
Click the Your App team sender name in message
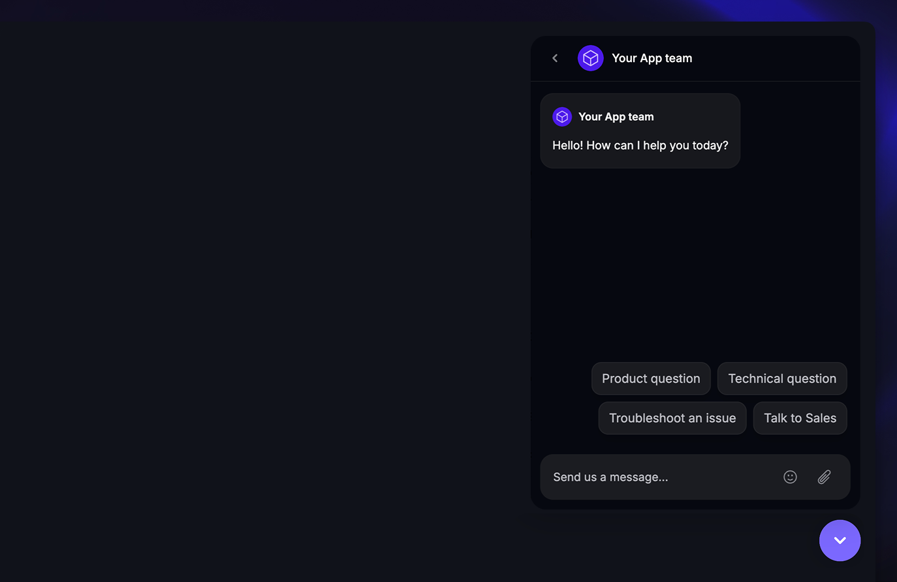[x=616, y=117]
